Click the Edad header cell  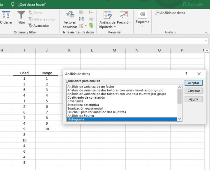coord(24,73)
